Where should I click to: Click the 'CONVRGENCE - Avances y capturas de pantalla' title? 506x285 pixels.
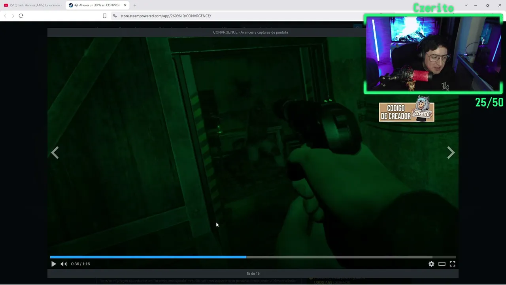coord(251,32)
